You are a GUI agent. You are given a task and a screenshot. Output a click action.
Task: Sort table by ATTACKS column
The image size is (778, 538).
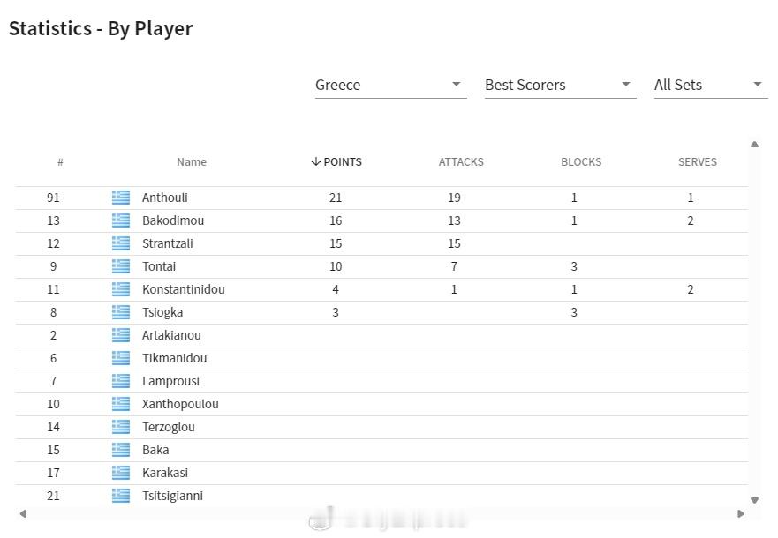[461, 162]
